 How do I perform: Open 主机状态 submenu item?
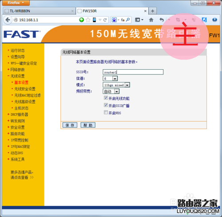coord(21,108)
